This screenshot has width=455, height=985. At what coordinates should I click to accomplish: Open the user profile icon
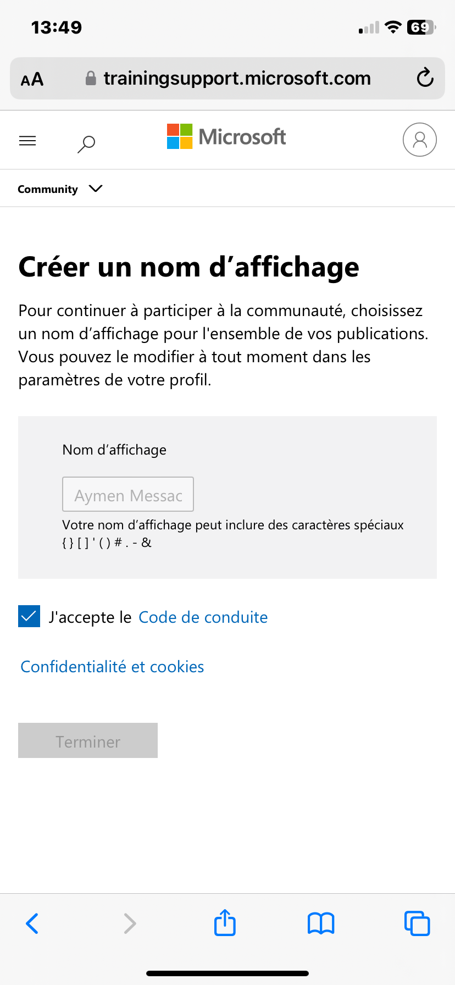(419, 140)
